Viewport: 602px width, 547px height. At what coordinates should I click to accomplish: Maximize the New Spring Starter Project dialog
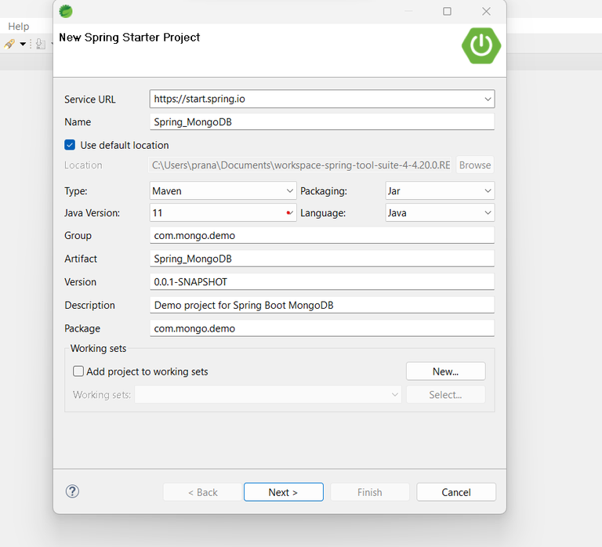447,11
